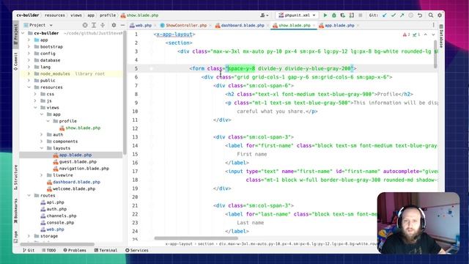
Task: Click views breadcrumb in navigation bar
Action: [x=76, y=15]
